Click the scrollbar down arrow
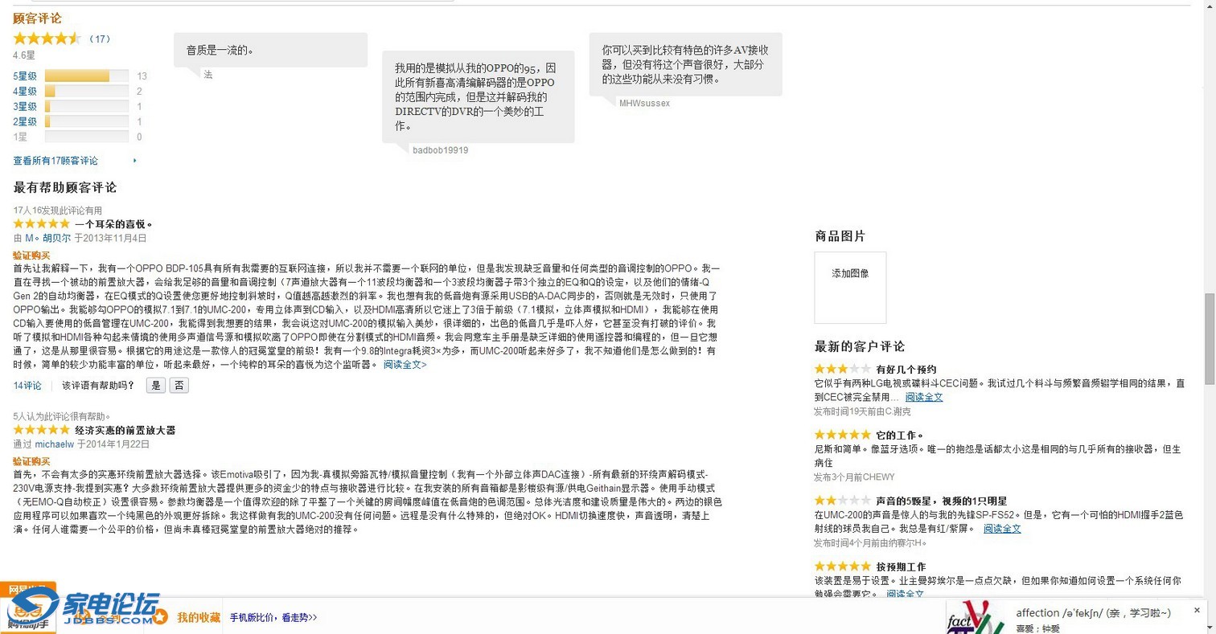1216x634 pixels. (x=1209, y=627)
